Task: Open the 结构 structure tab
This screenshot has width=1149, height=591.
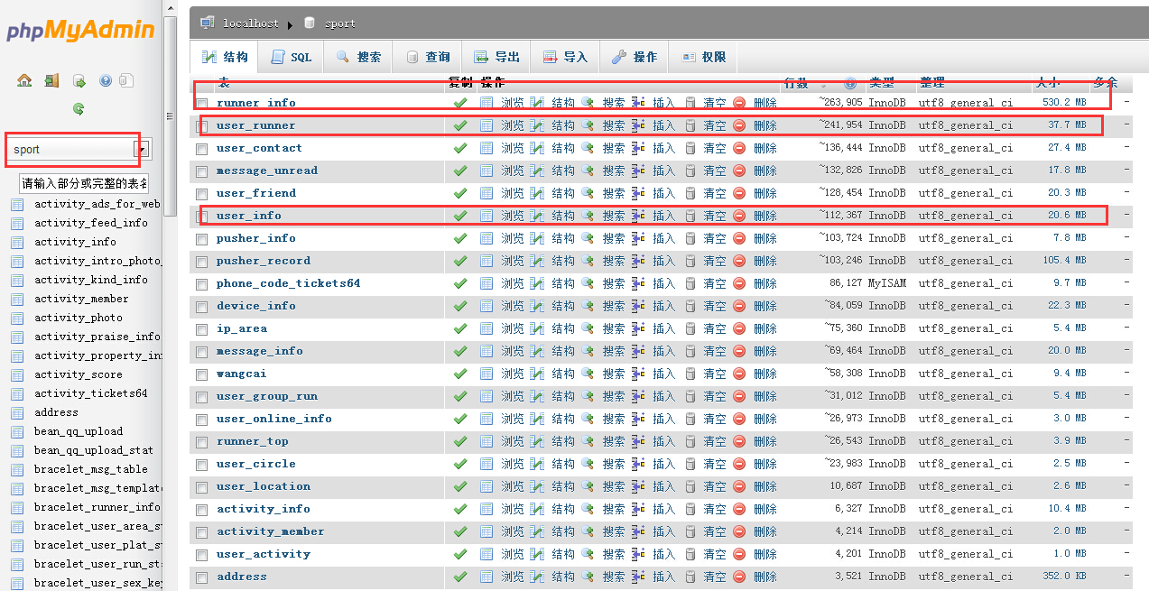Action: (x=225, y=57)
